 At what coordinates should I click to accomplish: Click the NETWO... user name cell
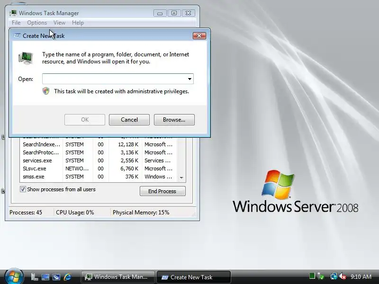pyautogui.click(x=77, y=169)
